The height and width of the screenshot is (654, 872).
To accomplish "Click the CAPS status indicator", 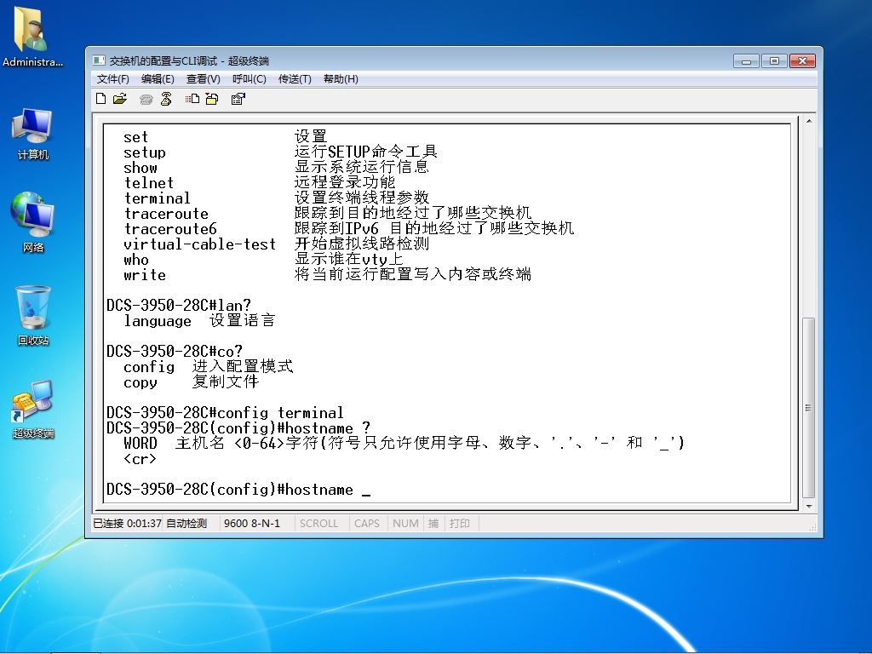I will click(x=367, y=524).
